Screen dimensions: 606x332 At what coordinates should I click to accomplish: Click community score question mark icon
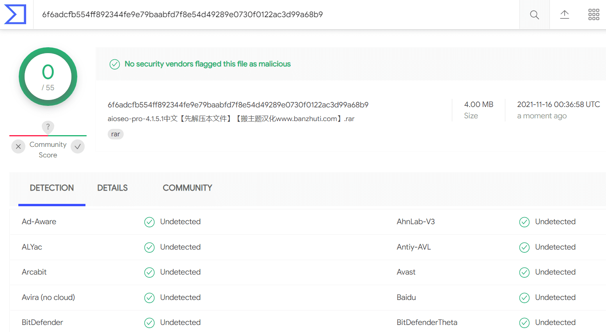[48, 127]
